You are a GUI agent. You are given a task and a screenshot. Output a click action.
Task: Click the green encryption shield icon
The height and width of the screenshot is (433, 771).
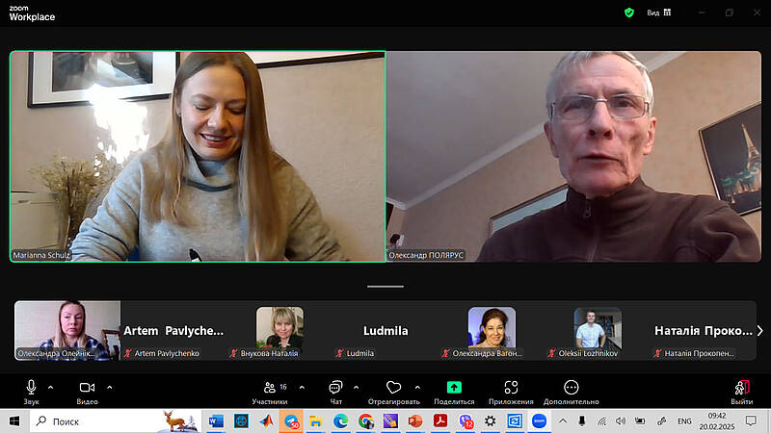click(629, 13)
